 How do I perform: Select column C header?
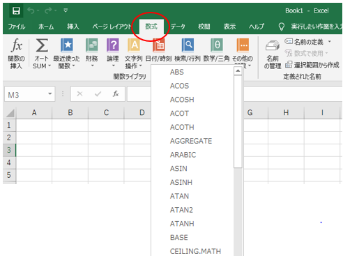pyautogui.click(x=106, y=113)
